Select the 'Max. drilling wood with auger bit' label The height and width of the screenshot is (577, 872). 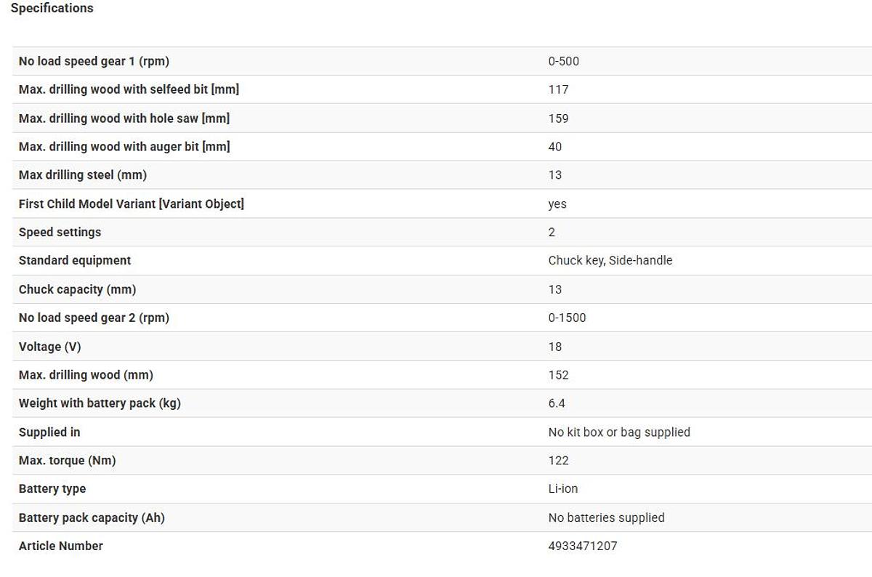[x=124, y=147]
